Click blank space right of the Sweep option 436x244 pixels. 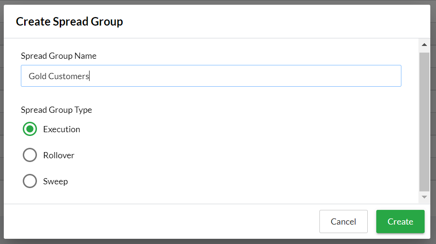[x=237, y=181]
